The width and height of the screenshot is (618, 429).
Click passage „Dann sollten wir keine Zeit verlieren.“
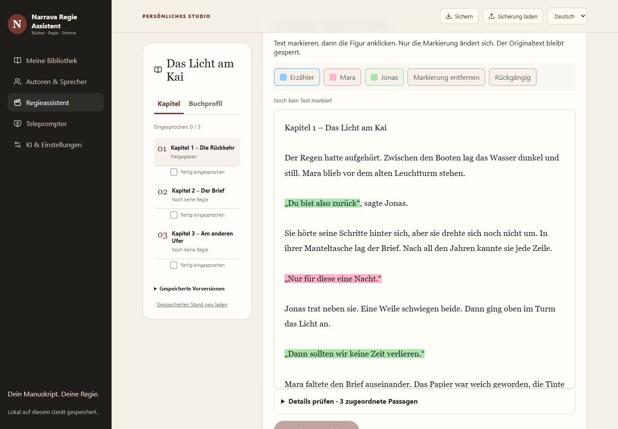(x=354, y=354)
